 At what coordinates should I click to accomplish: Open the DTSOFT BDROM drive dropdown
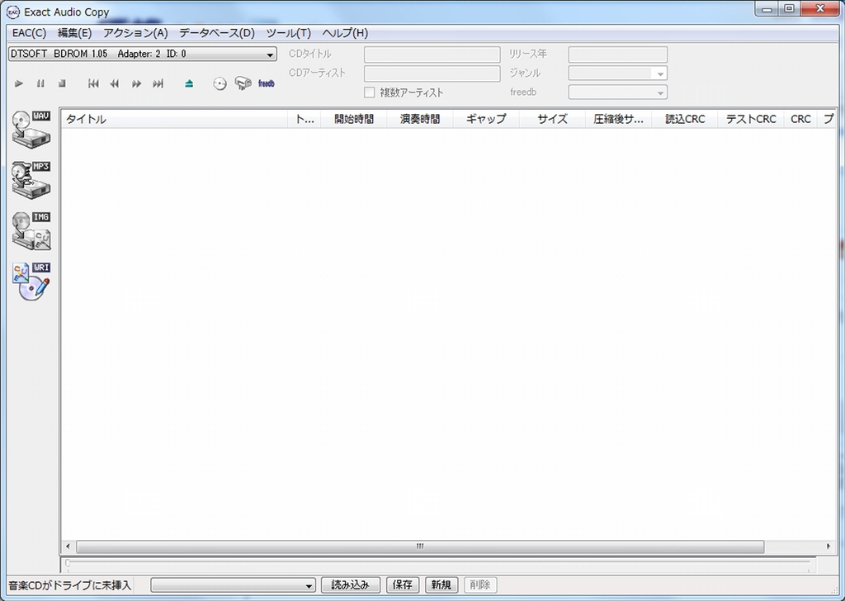pos(143,54)
